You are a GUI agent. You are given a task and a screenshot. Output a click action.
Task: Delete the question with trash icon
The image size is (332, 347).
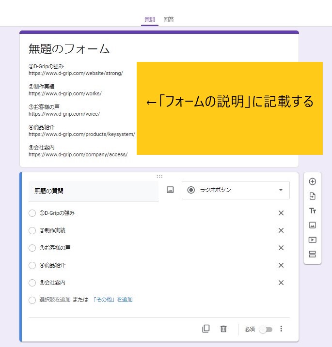tap(223, 329)
